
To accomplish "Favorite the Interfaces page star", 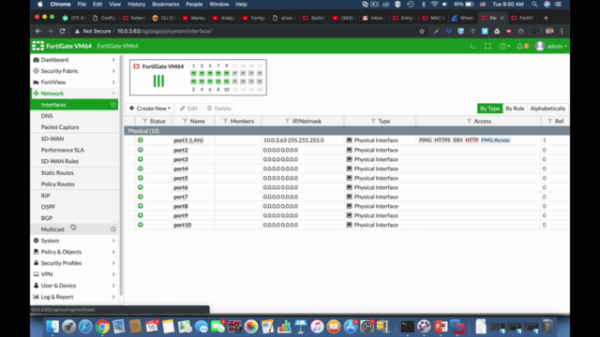I will [113, 105].
